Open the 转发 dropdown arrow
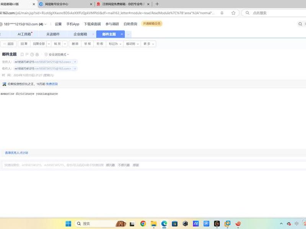Screen dimensions: 306x229 click(x=65, y=44)
